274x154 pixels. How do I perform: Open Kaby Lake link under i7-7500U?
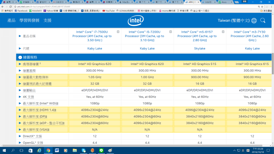[95, 48]
